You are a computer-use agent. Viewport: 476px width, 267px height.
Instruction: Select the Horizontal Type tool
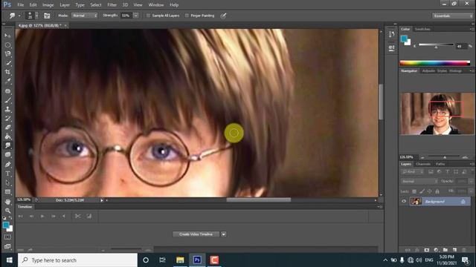tap(7, 174)
